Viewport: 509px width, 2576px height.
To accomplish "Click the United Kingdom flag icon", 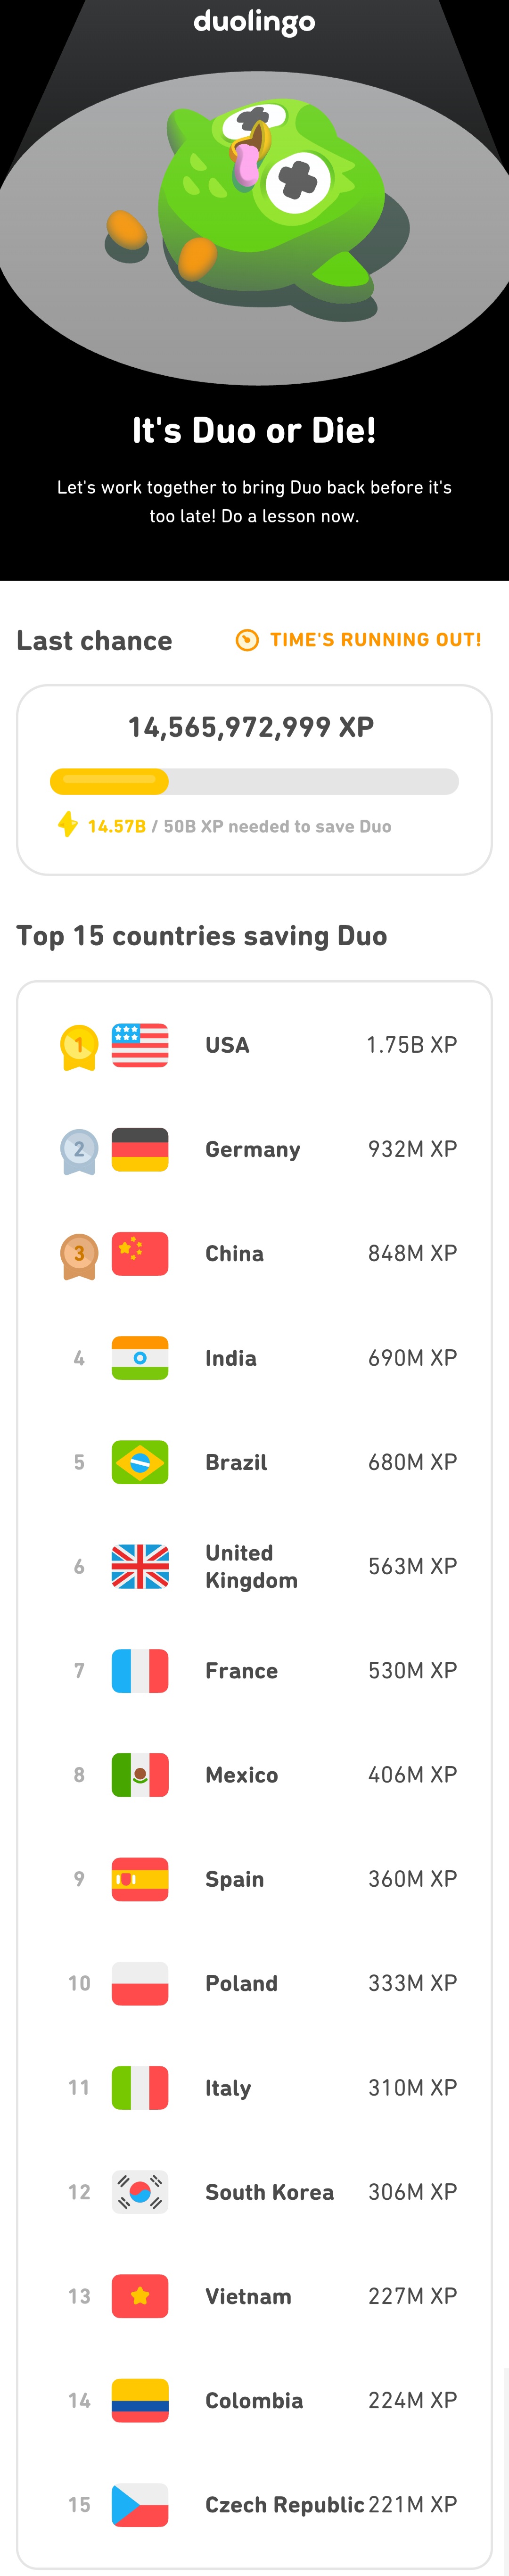I will point(140,1566).
